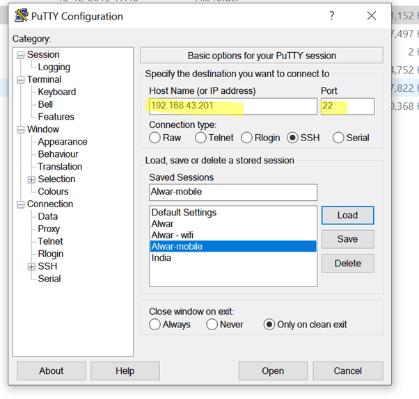The width and height of the screenshot is (419, 399).
Task: Collapse the Session tree node
Action: click(x=20, y=55)
